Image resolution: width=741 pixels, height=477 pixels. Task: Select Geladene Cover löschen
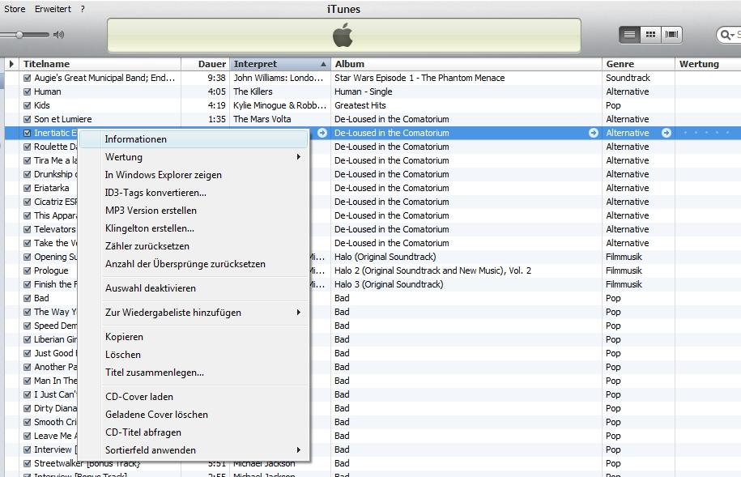(194, 415)
